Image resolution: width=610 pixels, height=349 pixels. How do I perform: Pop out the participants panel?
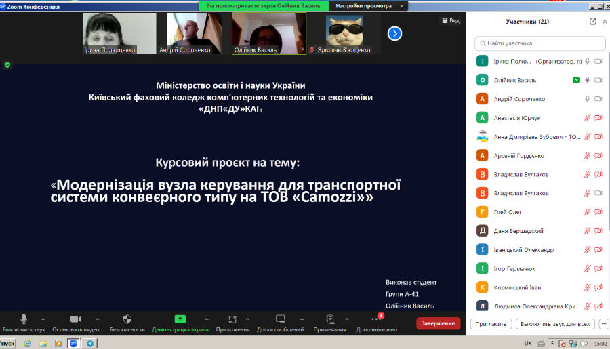pos(593,22)
